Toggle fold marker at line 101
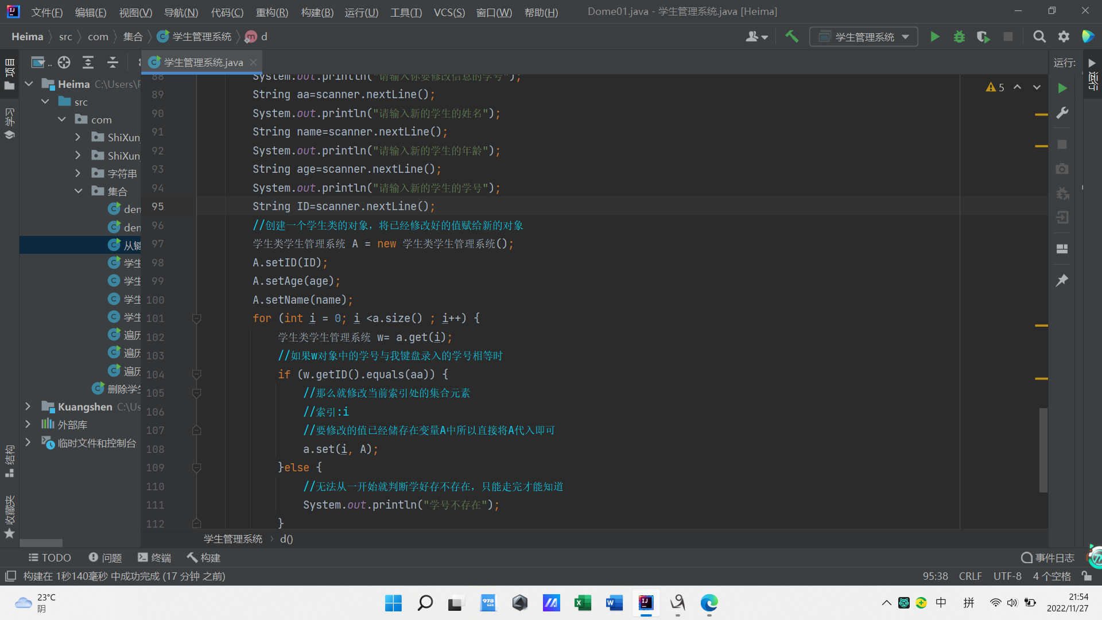 pos(196,318)
